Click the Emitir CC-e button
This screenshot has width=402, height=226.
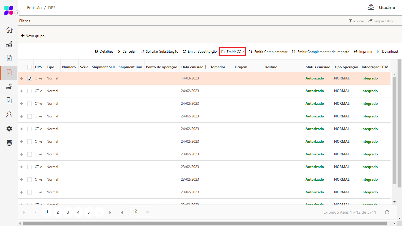232,51
